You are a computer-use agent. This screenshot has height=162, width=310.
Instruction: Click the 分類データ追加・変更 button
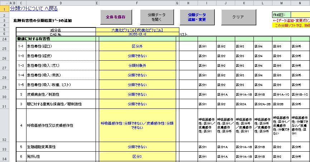tap(197, 17)
